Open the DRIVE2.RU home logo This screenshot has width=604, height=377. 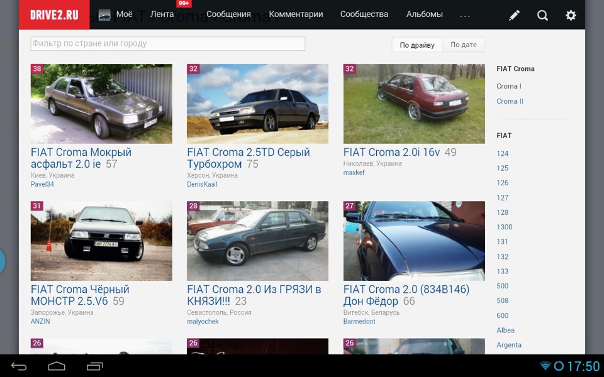54,14
